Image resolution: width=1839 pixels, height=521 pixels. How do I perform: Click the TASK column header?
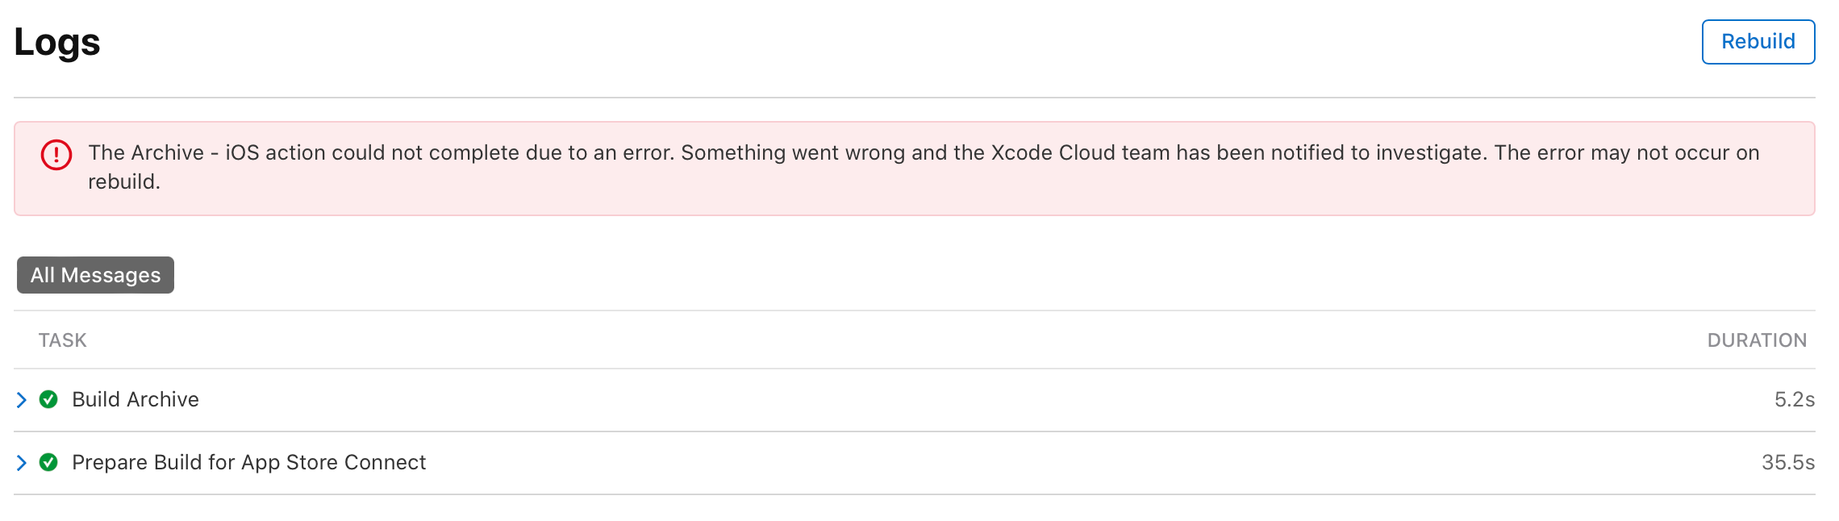pos(62,340)
